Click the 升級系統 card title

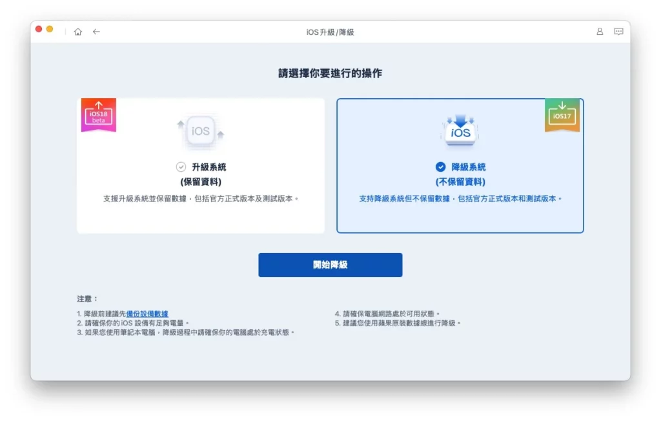pos(208,167)
